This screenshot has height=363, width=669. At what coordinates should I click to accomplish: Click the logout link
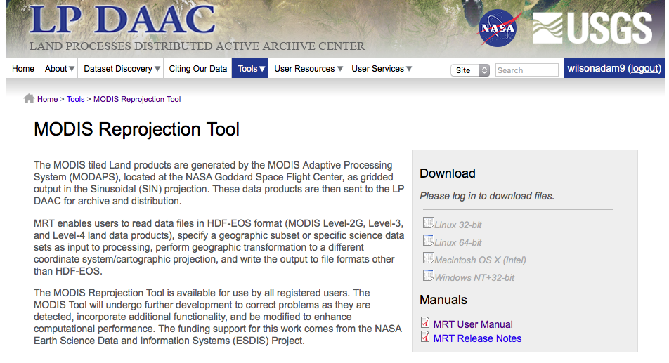pyautogui.click(x=644, y=69)
